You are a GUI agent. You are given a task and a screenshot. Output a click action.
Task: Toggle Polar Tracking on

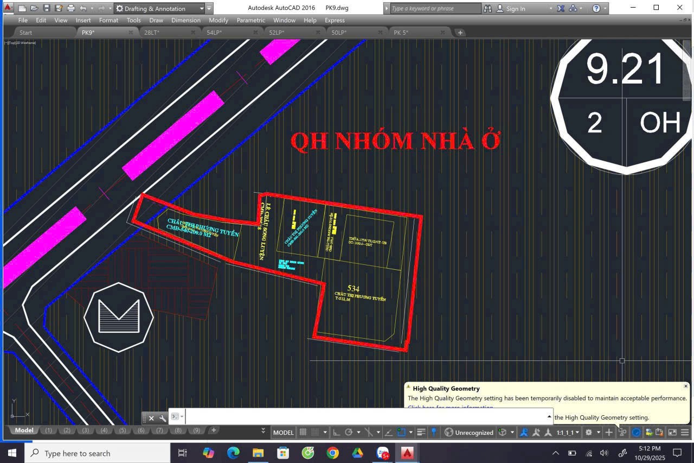(x=349, y=432)
